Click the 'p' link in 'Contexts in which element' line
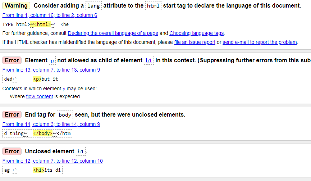This screenshot has width=311, height=181. [64, 89]
